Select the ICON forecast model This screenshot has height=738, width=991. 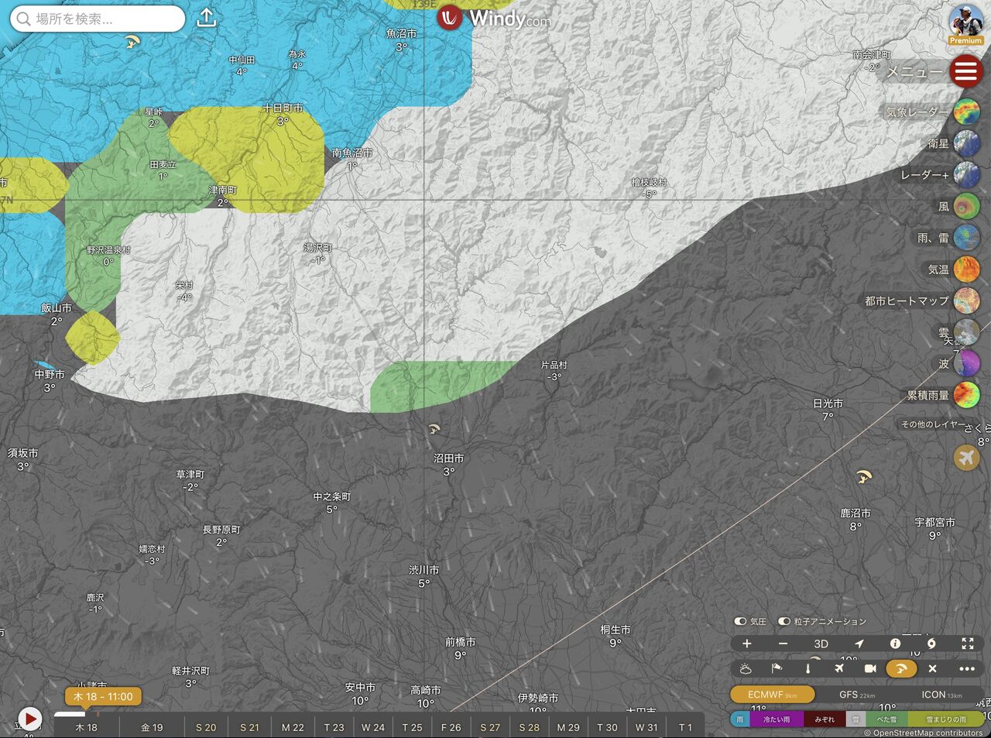pos(941,695)
